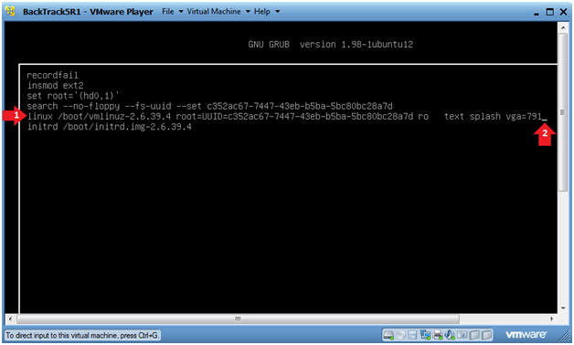
Task: Click the window resize grip in status bar
Action: pos(563,335)
